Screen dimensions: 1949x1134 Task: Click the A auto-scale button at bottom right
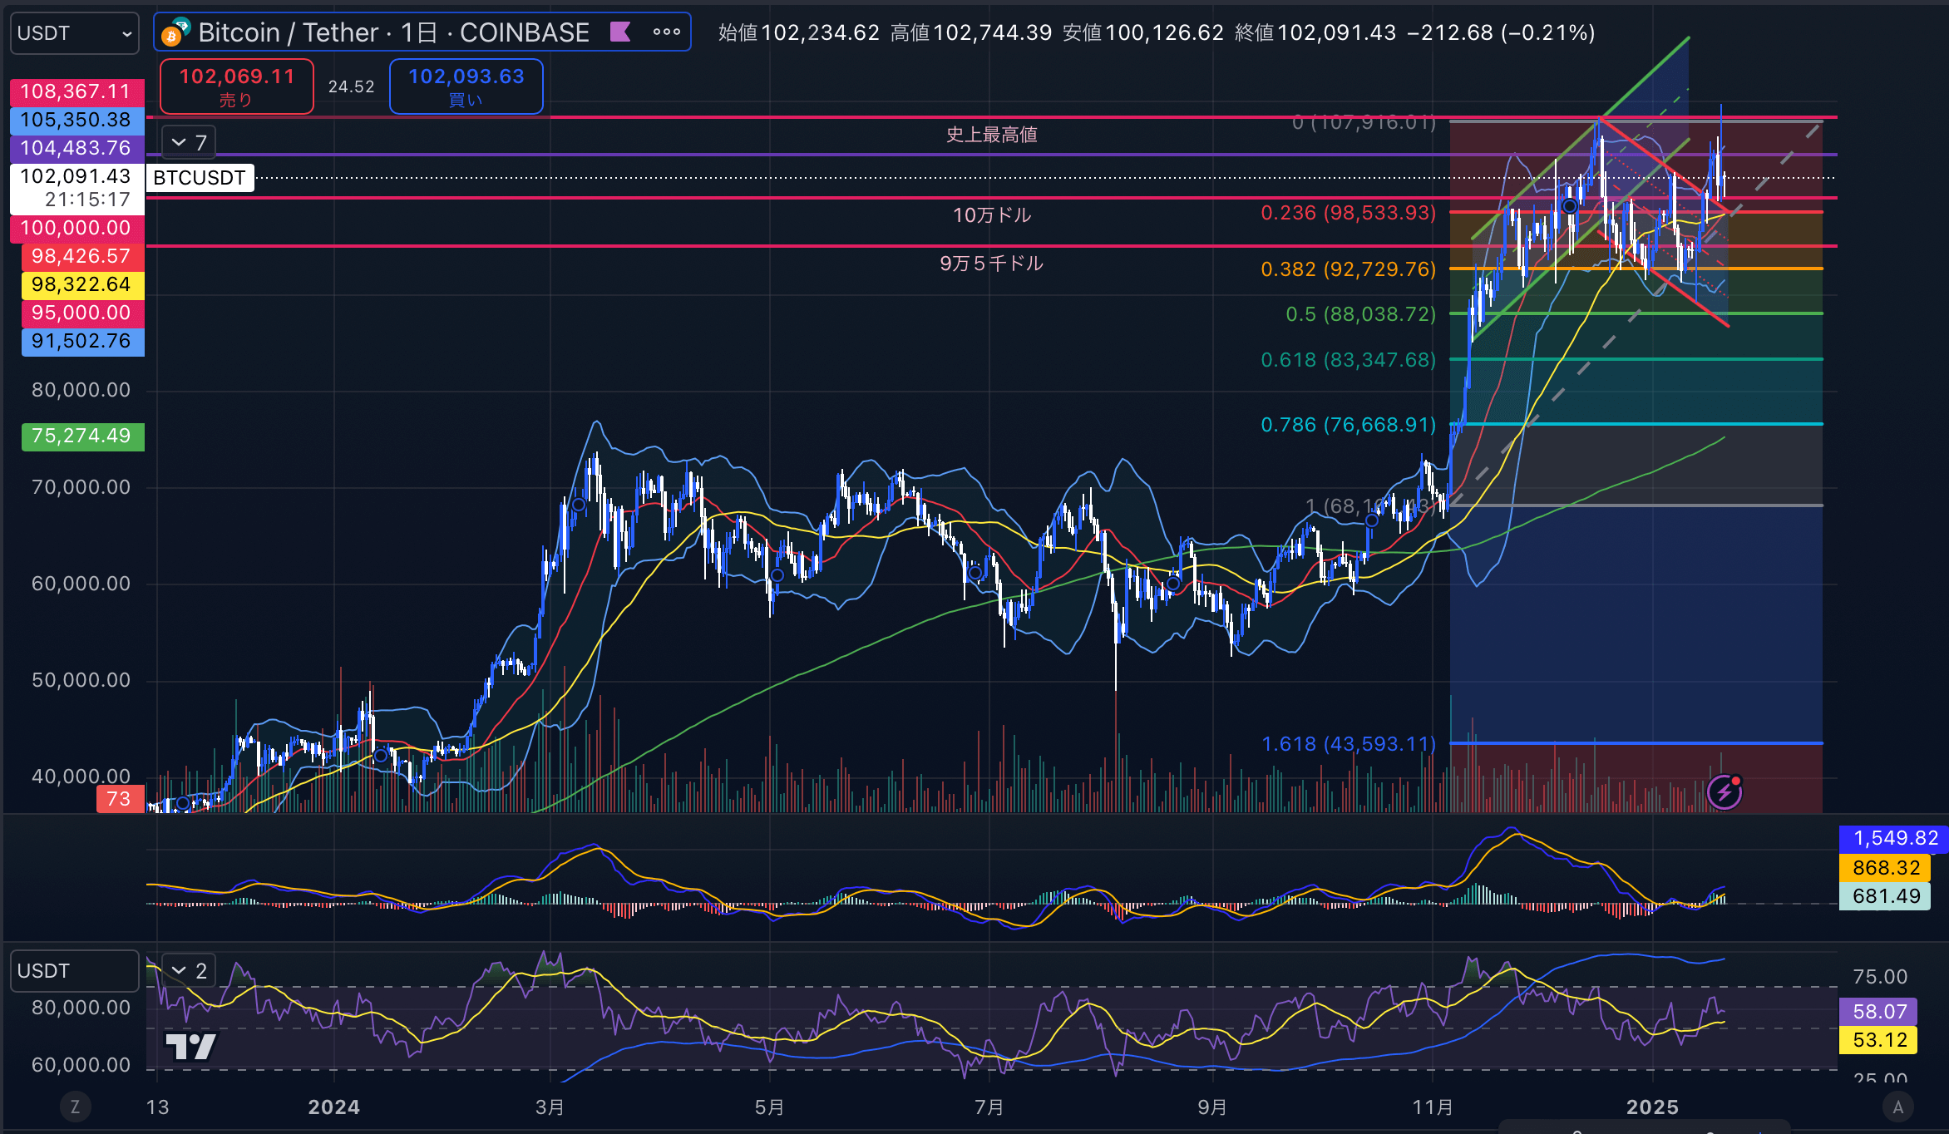pos(1898,1107)
